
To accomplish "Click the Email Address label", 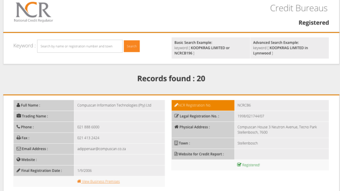I will [35, 149].
